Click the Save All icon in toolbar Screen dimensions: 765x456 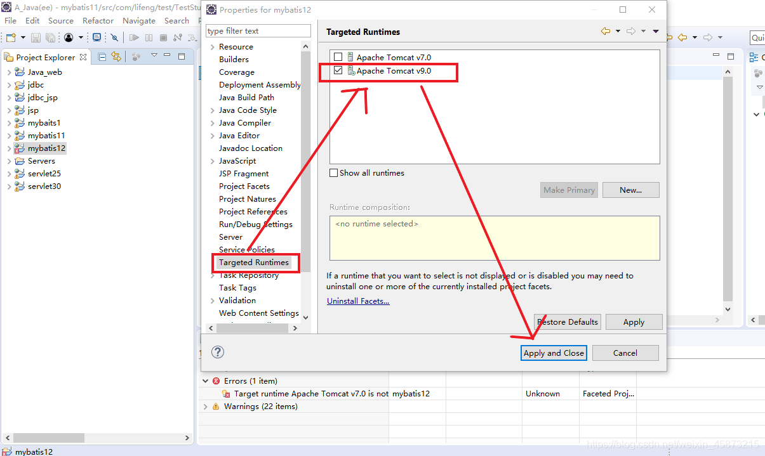point(50,38)
